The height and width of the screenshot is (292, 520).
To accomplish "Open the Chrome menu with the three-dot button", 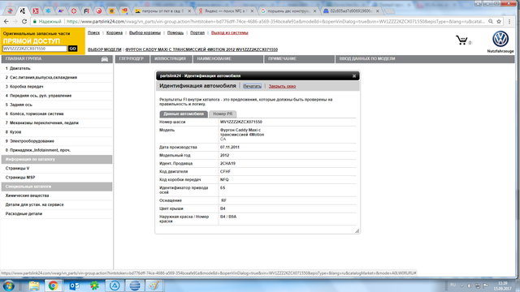I will click(x=509, y=21).
